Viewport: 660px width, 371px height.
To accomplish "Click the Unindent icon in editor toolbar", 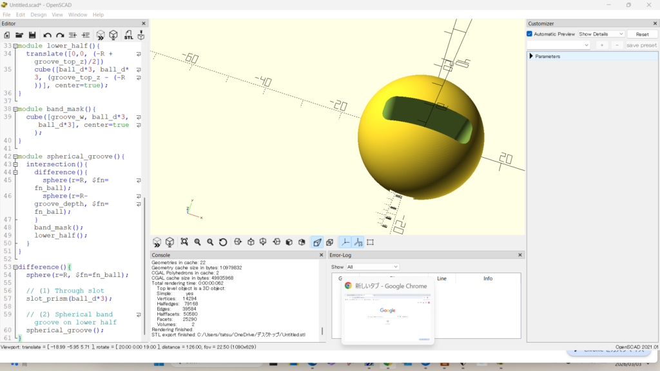I will click(73, 35).
